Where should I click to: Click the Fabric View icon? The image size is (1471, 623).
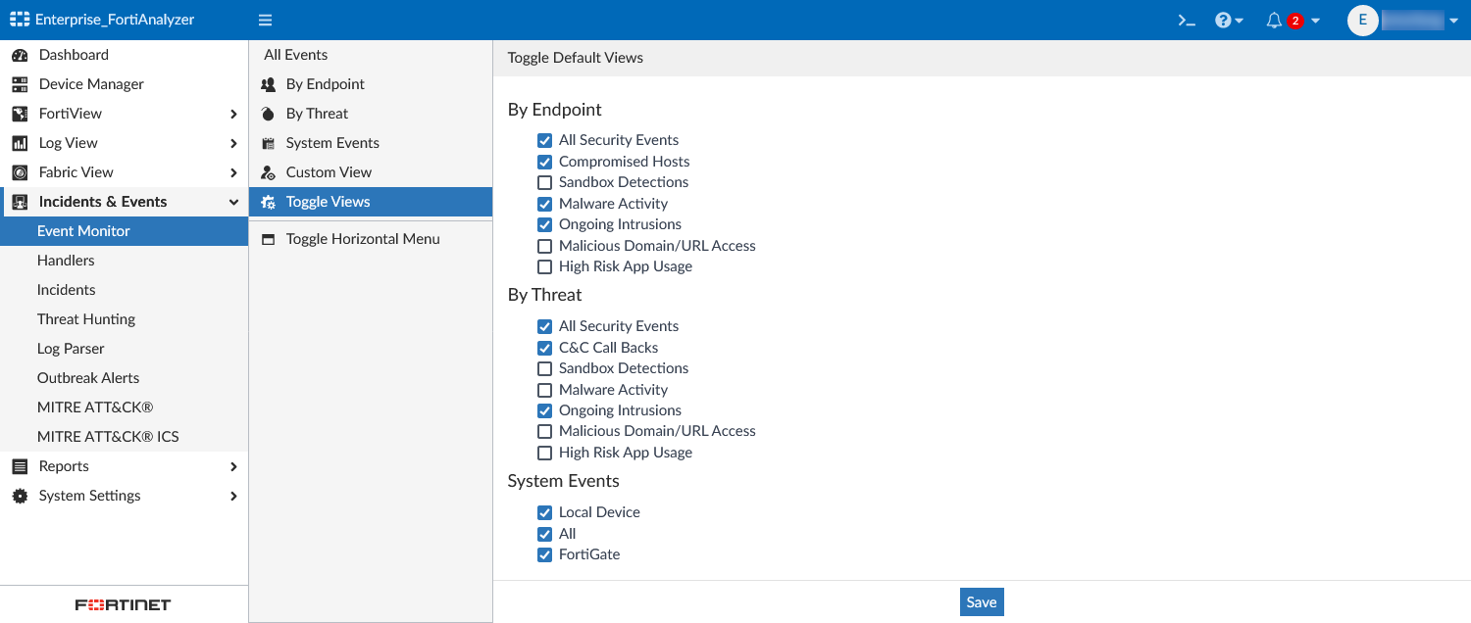coord(20,172)
